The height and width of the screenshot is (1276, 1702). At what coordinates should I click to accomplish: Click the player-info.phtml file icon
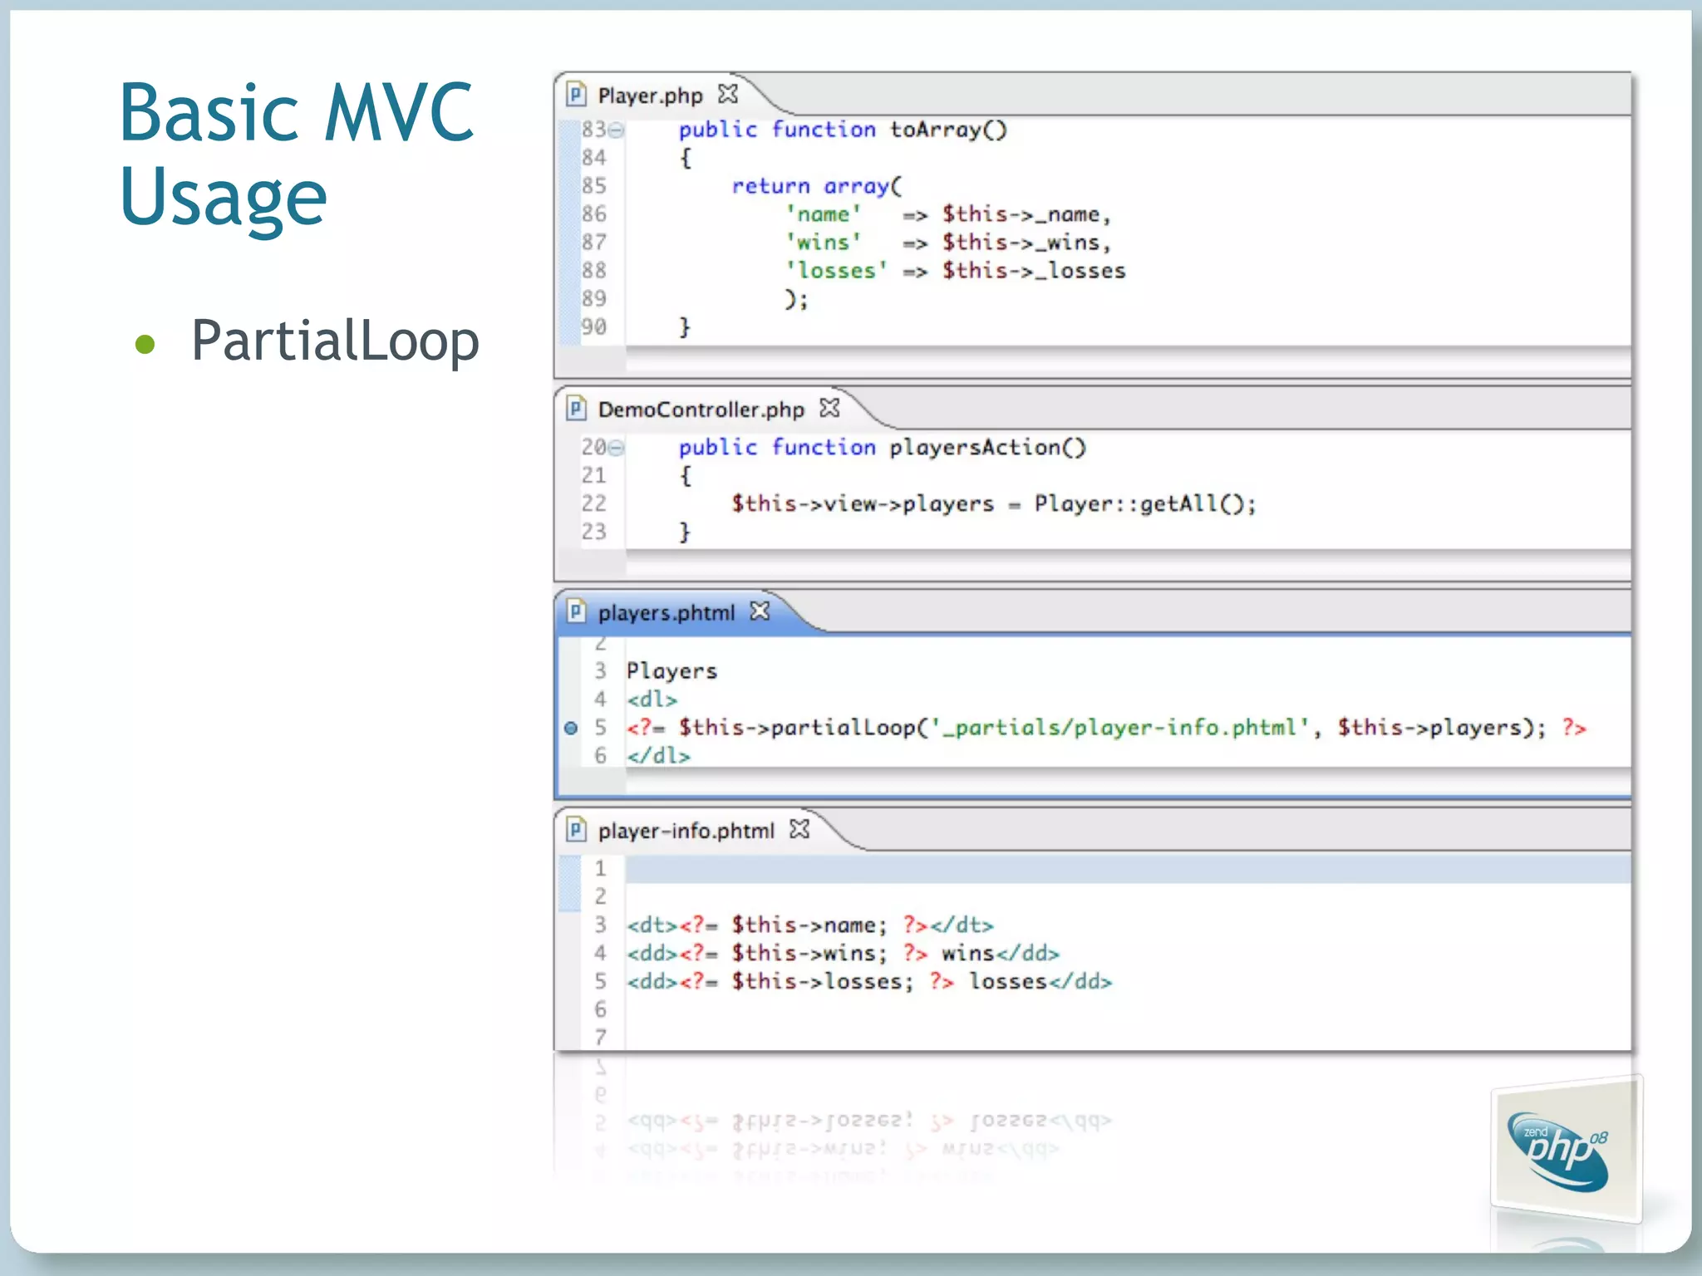[x=576, y=829]
